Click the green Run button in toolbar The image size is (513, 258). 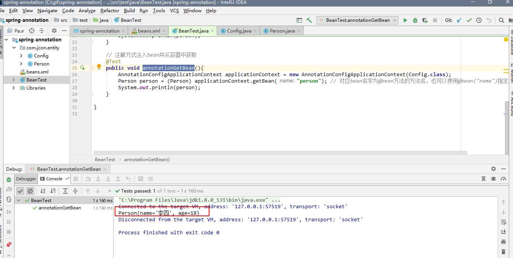tap(405, 20)
